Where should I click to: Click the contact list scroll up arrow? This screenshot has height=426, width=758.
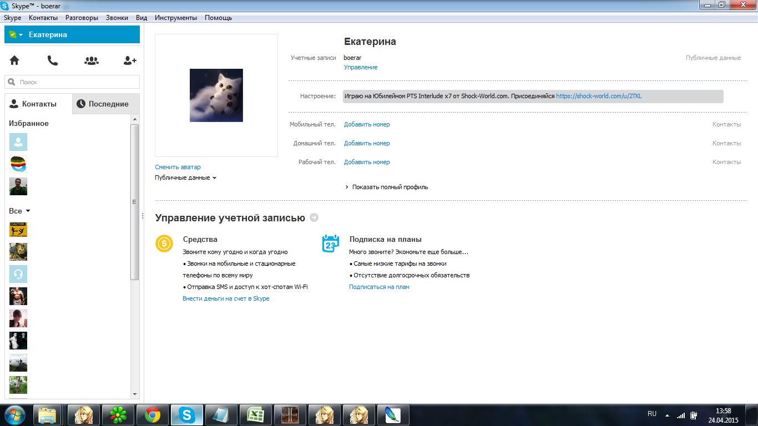(135, 119)
